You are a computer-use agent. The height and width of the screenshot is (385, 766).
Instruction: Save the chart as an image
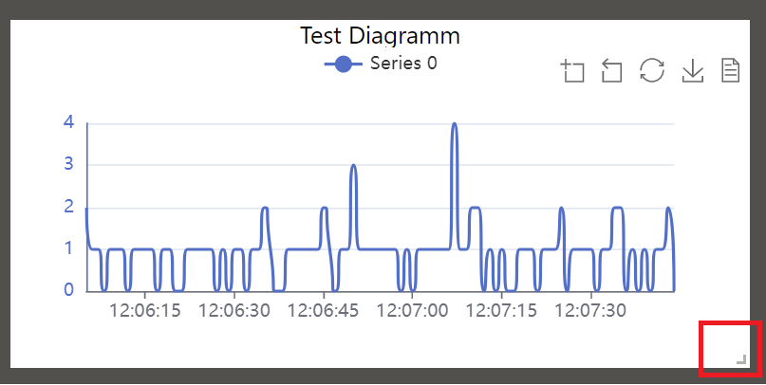(x=692, y=71)
